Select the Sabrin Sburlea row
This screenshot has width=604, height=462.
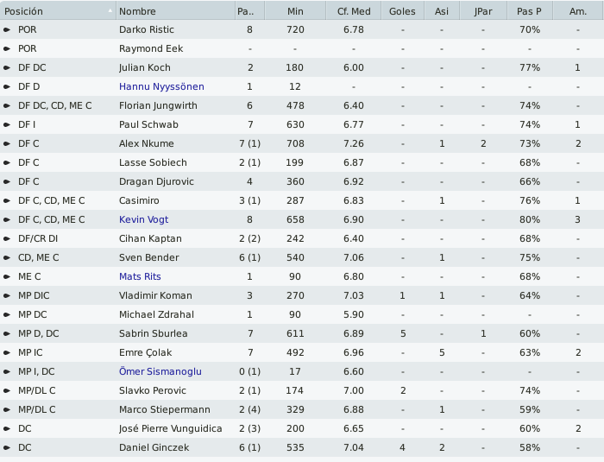302,333
